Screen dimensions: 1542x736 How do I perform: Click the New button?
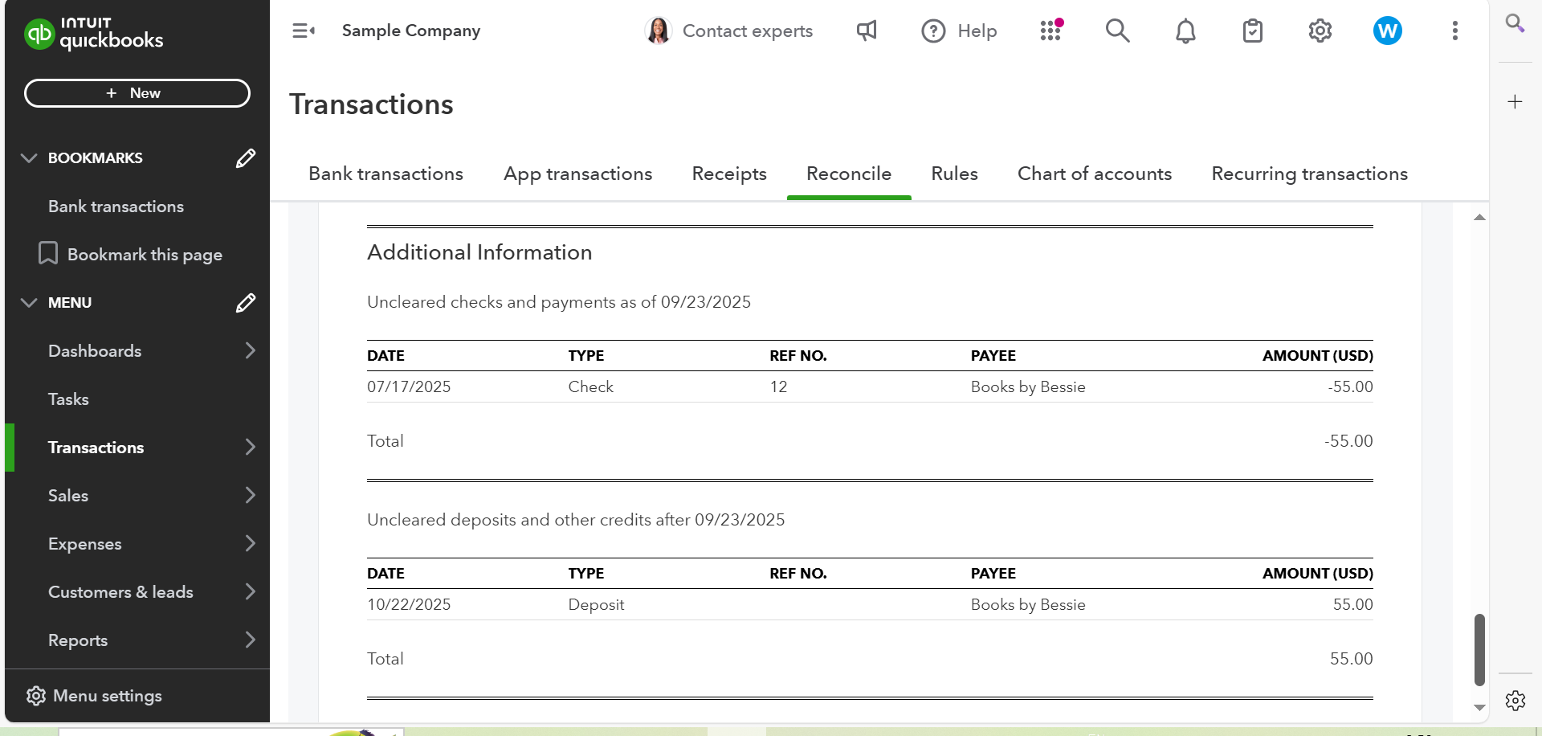[x=137, y=93]
